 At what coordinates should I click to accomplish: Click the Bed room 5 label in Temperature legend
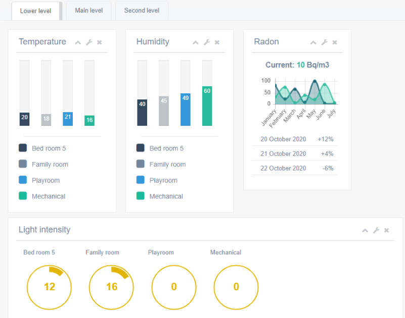49,148
